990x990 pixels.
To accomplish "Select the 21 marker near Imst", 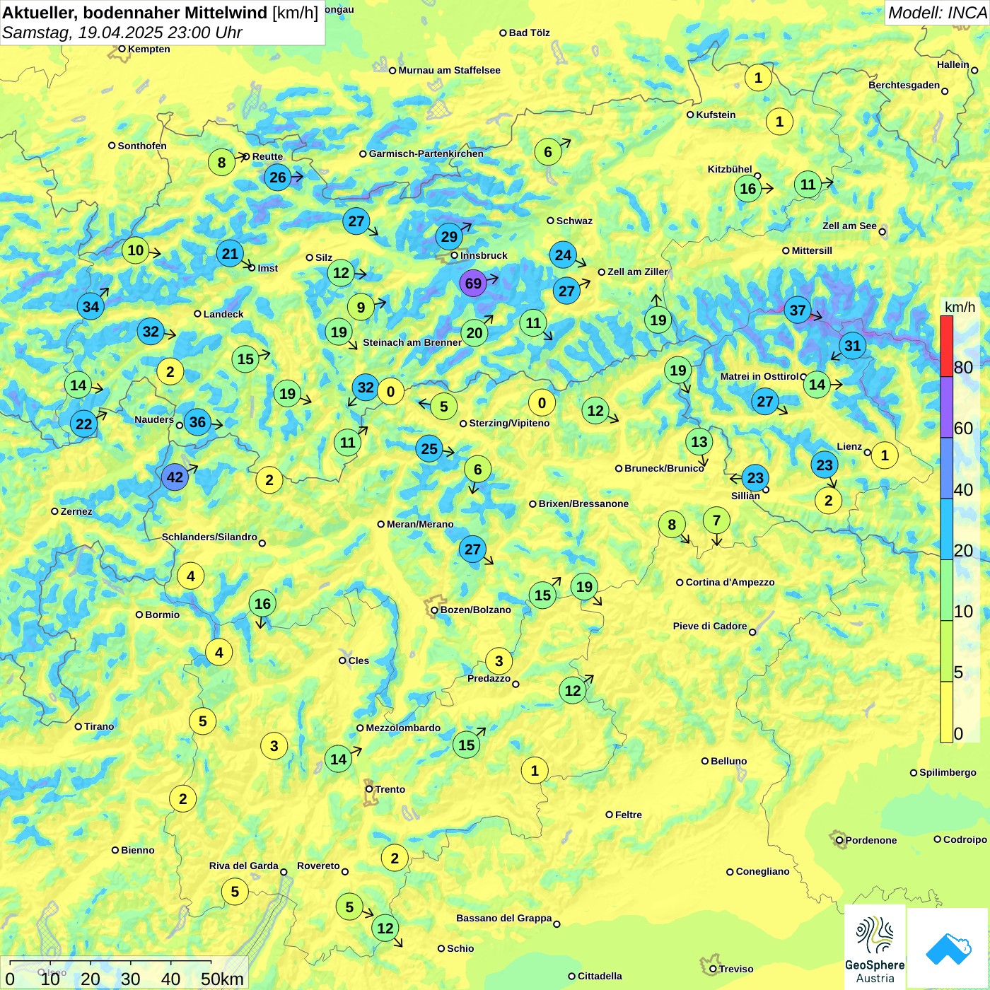I will pyautogui.click(x=230, y=253).
